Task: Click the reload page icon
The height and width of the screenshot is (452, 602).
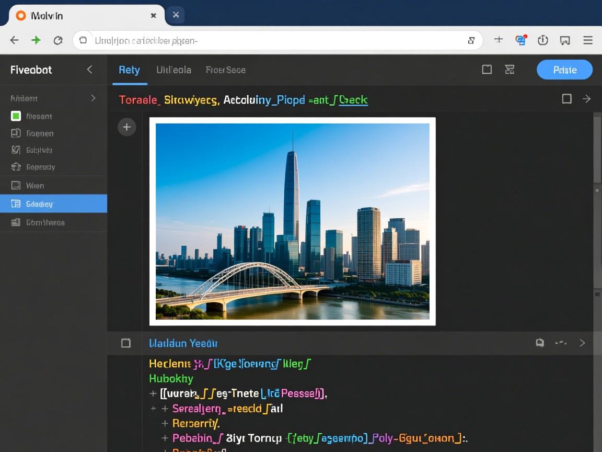Action: [x=58, y=40]
